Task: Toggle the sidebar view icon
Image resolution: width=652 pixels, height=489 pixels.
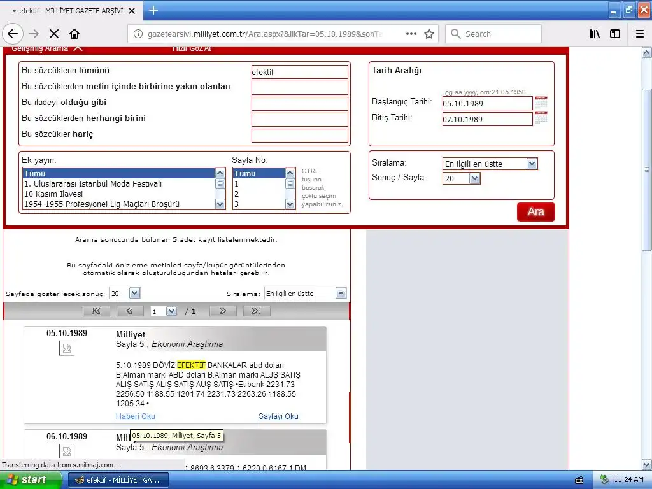Action: point(615,34)
